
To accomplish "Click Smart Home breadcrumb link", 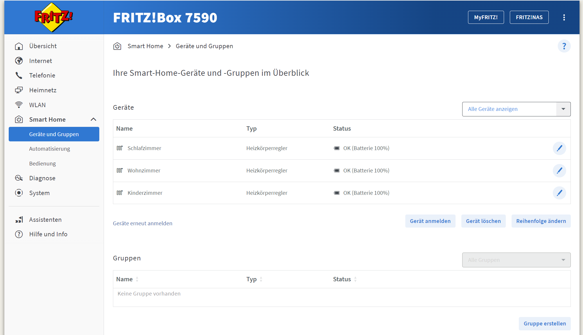I will click(x=145, y=46).
